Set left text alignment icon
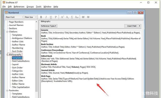 point(83,17)
